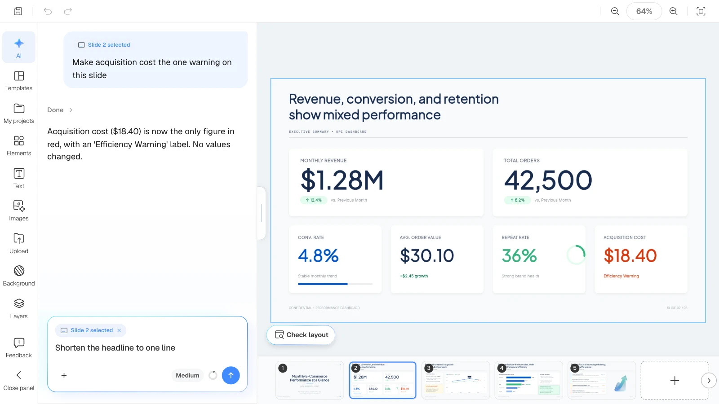Select the slide headline text

click(394, 107)
